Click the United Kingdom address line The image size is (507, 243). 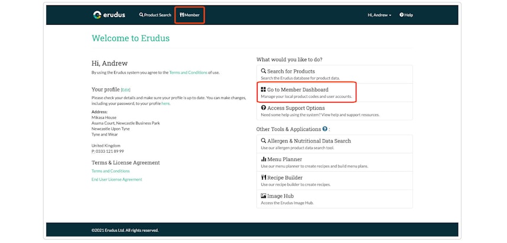(106, 146)
